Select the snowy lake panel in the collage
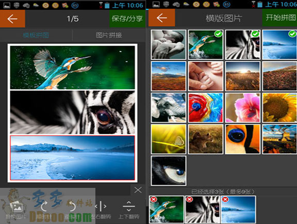The image size is (297, 224). (x=73, y=158)
